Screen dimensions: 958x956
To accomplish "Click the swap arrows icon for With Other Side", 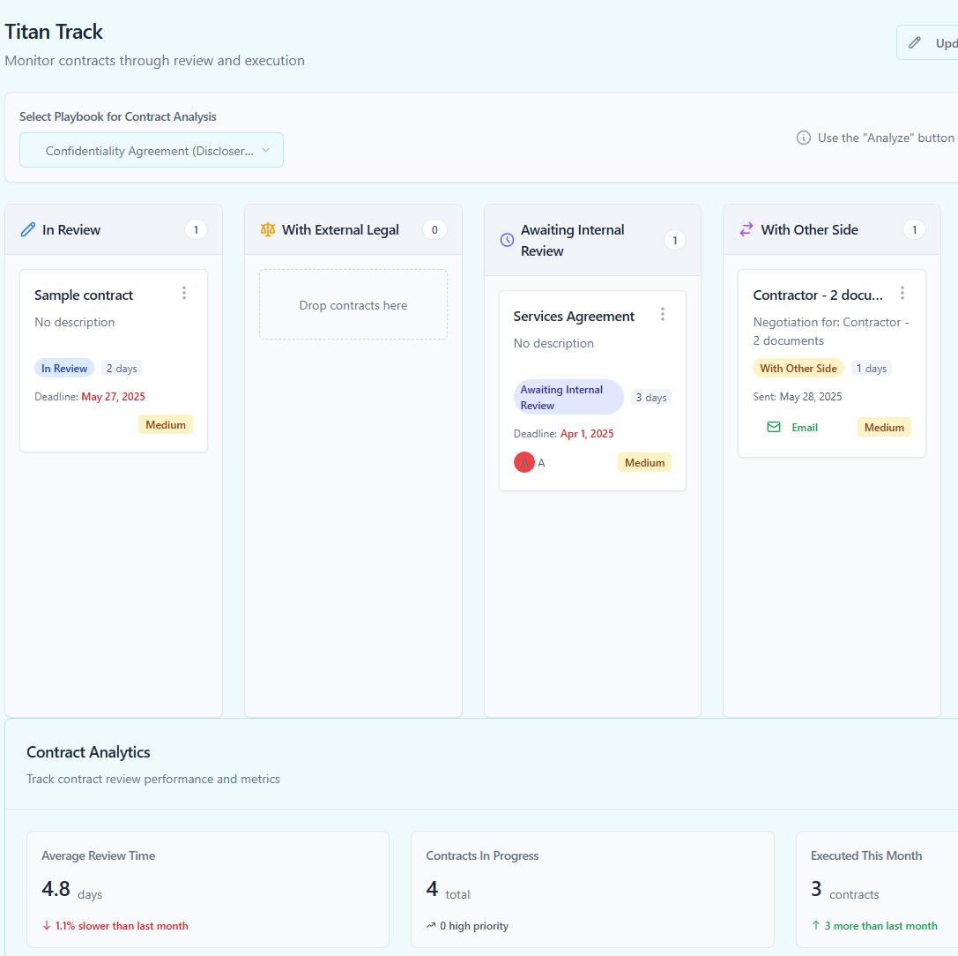I will pyautogui.click(x=746, y=229).
